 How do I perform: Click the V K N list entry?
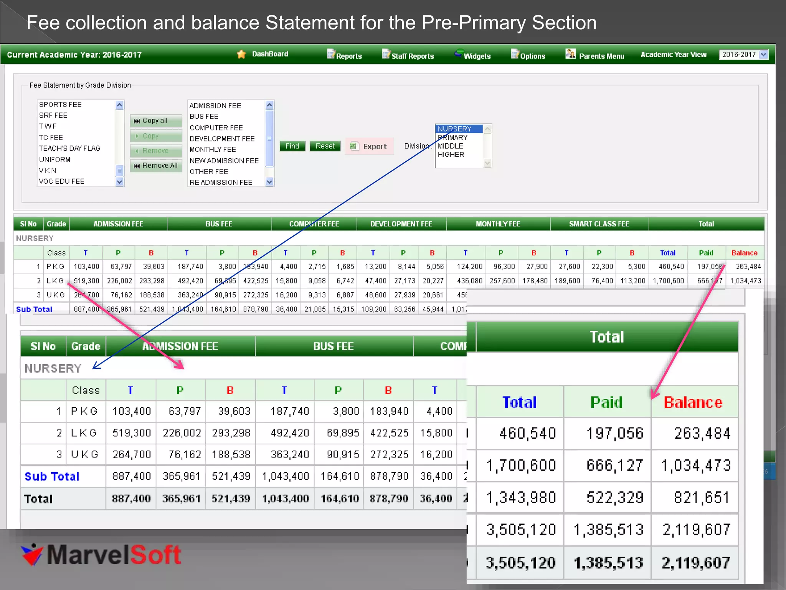click(x=48, y=170)
